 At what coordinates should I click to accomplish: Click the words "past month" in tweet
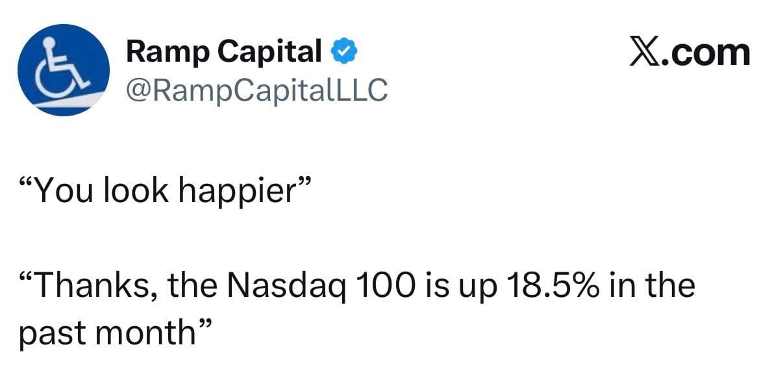(x=107, y=333)
